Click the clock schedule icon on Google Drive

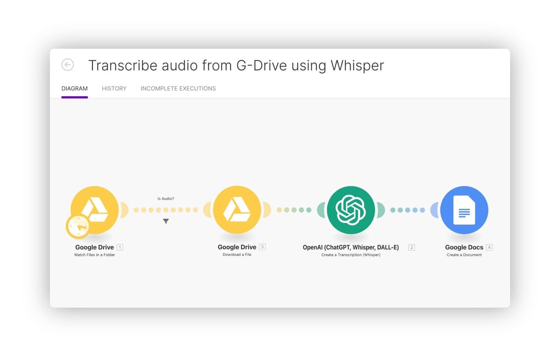(x=78, y=226)
